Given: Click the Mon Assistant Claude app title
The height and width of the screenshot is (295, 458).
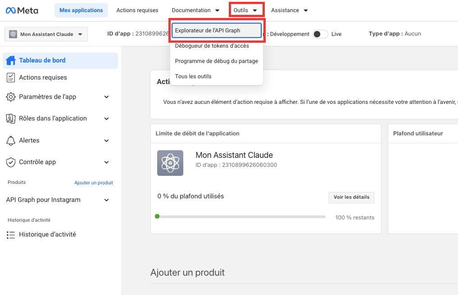Looking at the screenshot, I should 234,155.
